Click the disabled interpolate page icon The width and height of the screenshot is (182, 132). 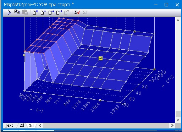[x=67, y=12]
